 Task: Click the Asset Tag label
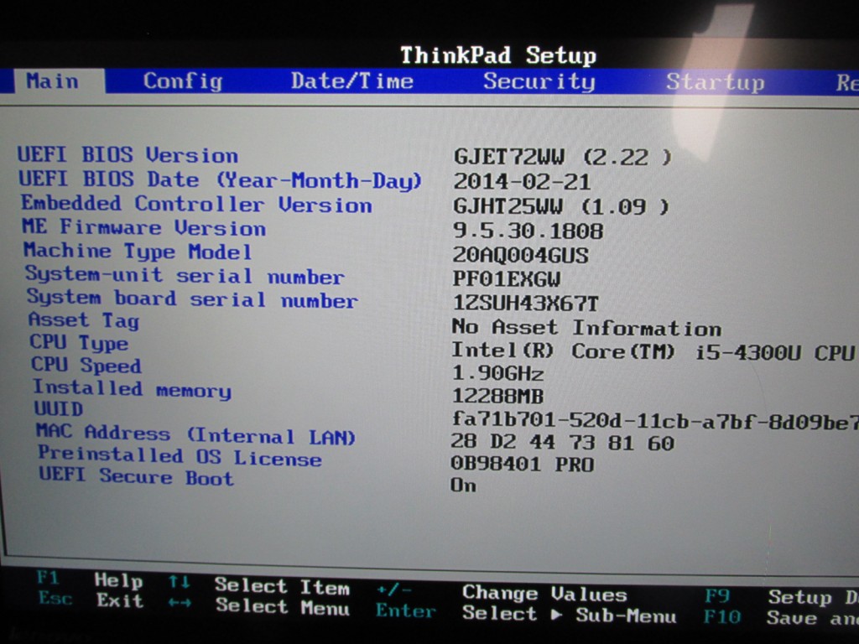point(83,319)
